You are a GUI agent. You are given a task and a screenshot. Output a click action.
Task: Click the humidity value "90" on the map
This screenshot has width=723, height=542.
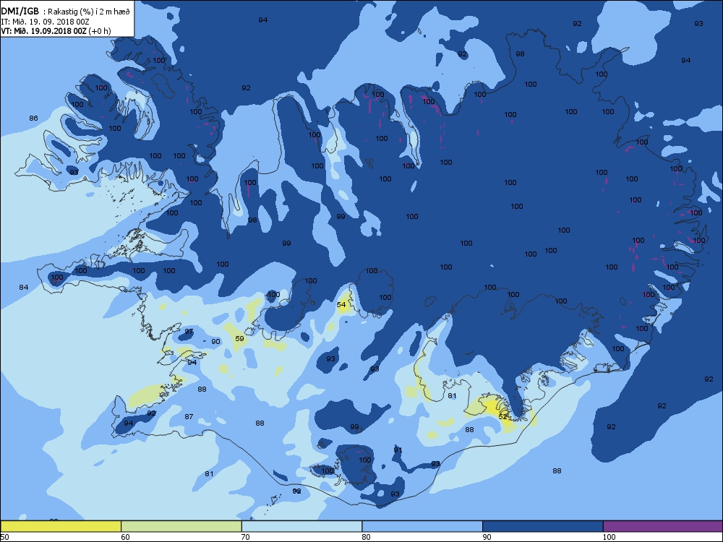tap(215, 342)
